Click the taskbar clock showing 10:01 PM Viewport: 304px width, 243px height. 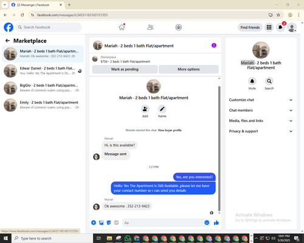(284, 238)
